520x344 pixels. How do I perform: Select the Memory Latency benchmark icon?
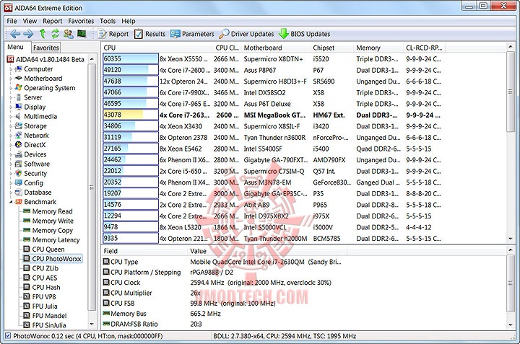tap(27, 239)
